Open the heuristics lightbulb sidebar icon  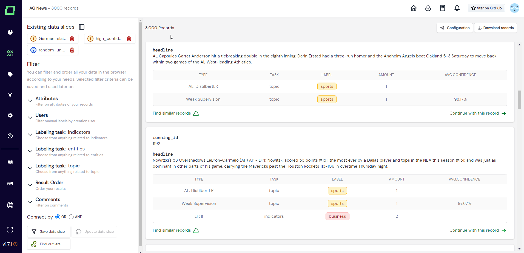[x=10, y=95]
